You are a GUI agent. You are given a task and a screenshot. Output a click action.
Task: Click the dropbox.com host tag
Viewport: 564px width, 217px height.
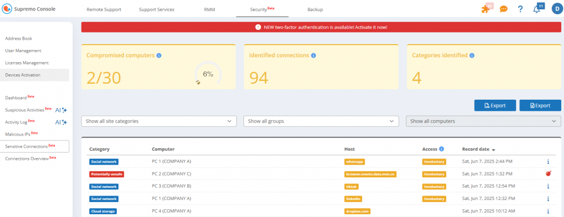pos(357,211)
